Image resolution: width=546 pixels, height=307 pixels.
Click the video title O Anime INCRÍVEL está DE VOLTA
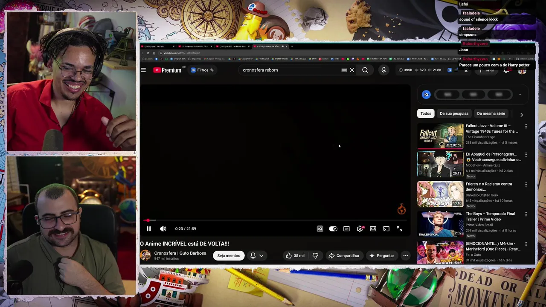184,243
